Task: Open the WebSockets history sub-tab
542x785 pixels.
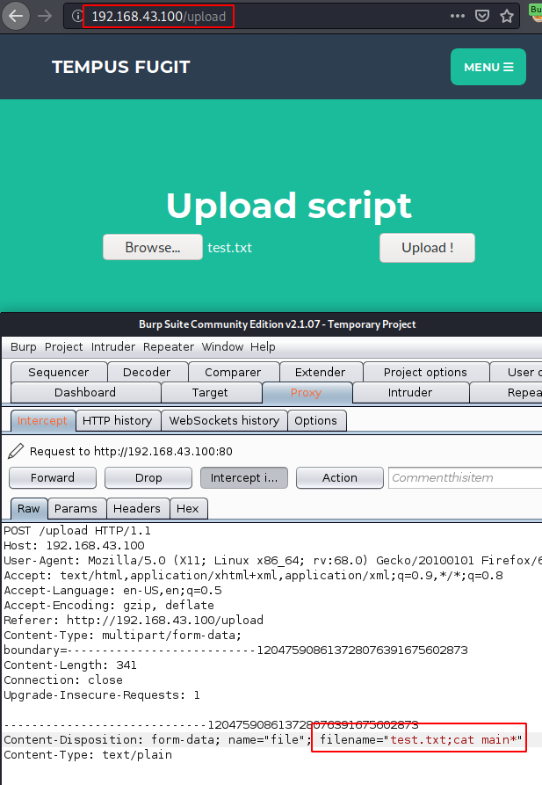Action: click(224, 420)
